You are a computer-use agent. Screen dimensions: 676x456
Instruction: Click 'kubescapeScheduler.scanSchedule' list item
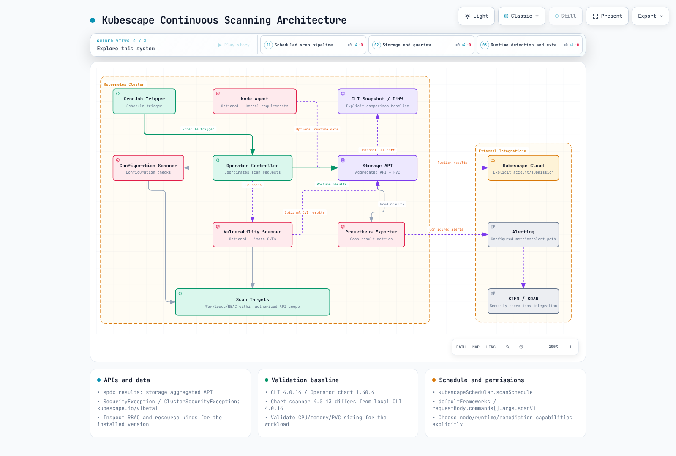click(485, 392)
